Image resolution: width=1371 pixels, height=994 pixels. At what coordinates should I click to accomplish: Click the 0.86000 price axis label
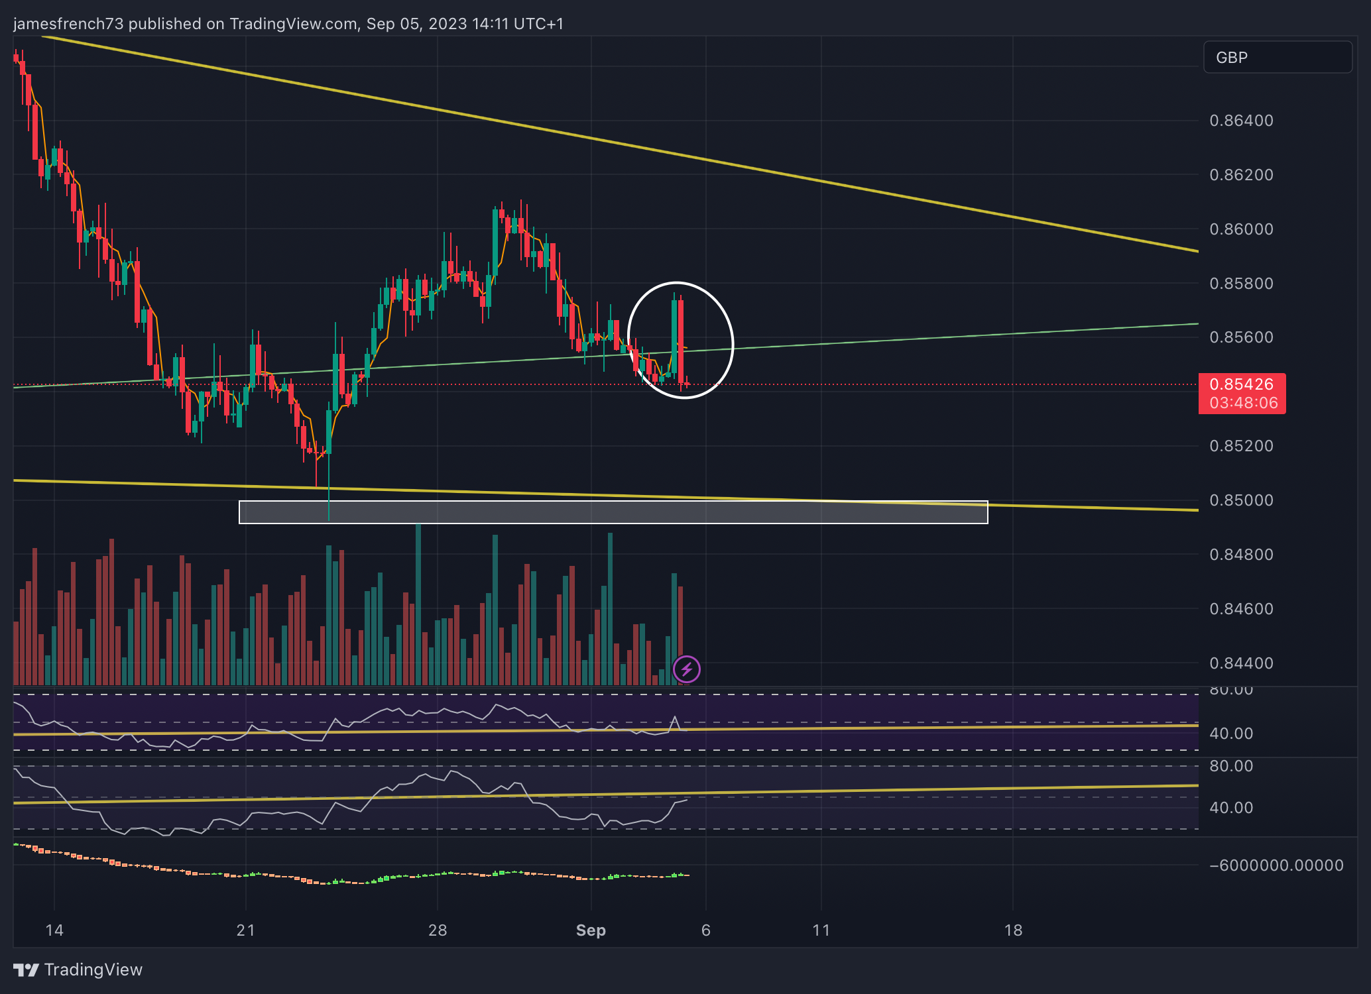click(x=1241, y=229)
